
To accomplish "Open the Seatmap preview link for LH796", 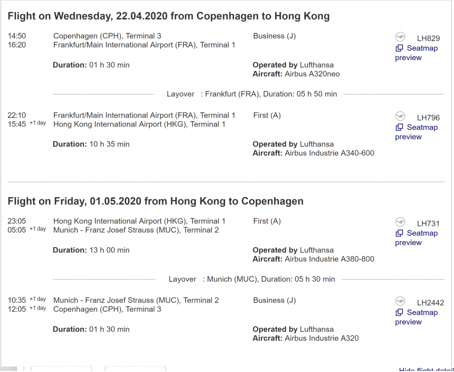I will click(x=422, y=128).
